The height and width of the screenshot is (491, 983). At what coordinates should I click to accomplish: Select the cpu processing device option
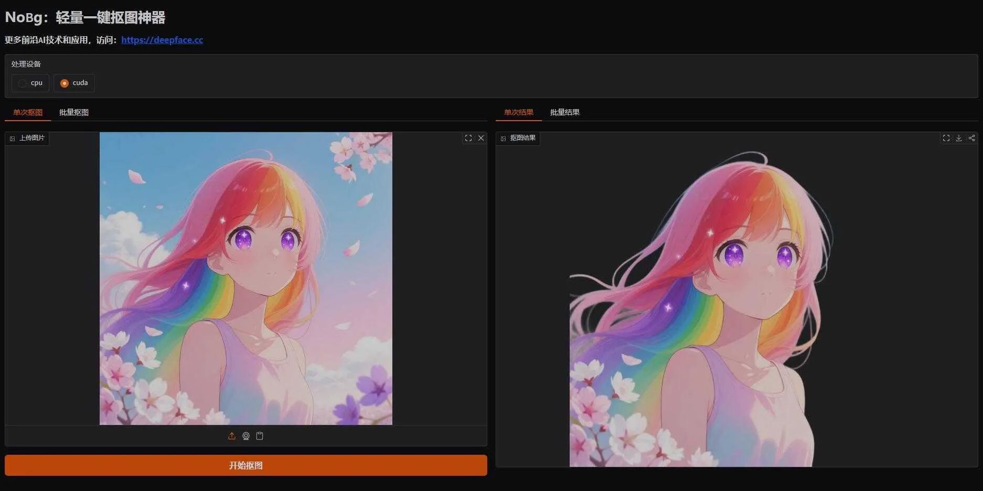(x=30, y=83)
